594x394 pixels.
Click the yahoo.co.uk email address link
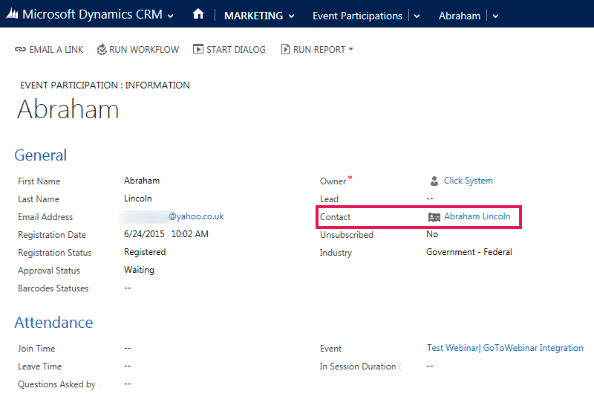pyautogui.click(x=195, y=216)
